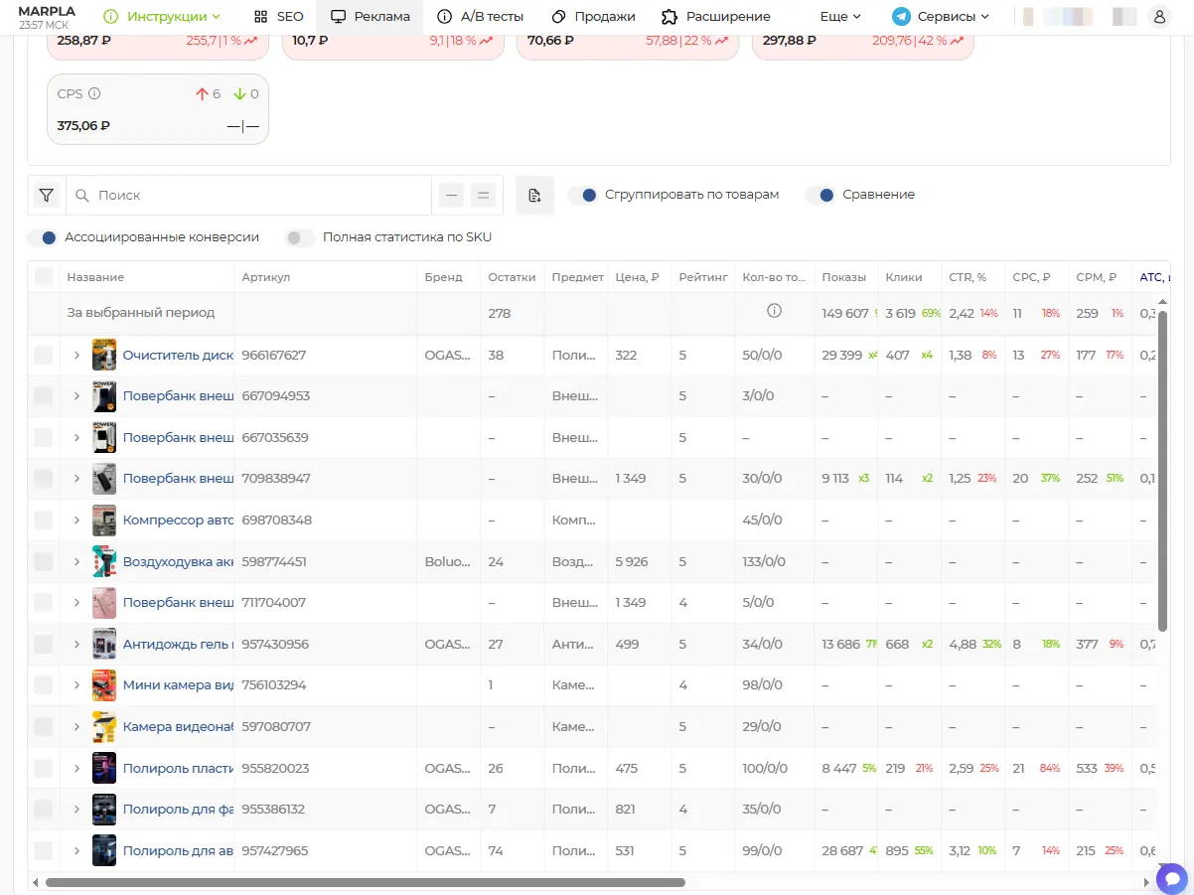
Task: Click the minus collapse rows icon
Action: [x=452, y=196]
